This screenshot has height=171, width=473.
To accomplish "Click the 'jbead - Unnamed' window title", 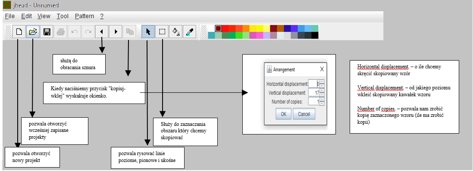I will coord(36,6).
